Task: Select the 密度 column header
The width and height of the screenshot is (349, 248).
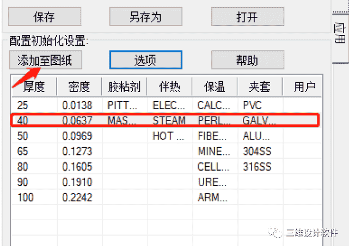Action: [79, 87]
